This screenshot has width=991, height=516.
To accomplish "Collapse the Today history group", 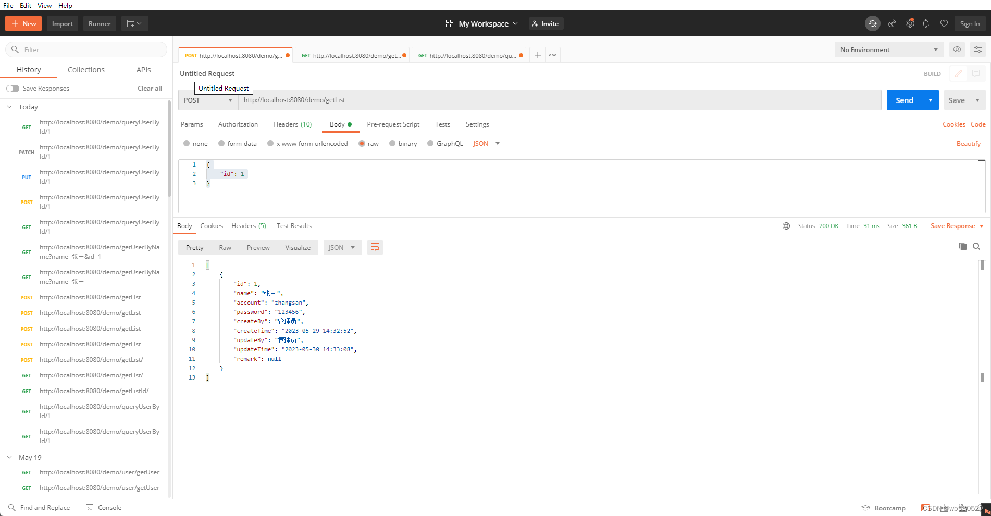I will coord(9,107).
